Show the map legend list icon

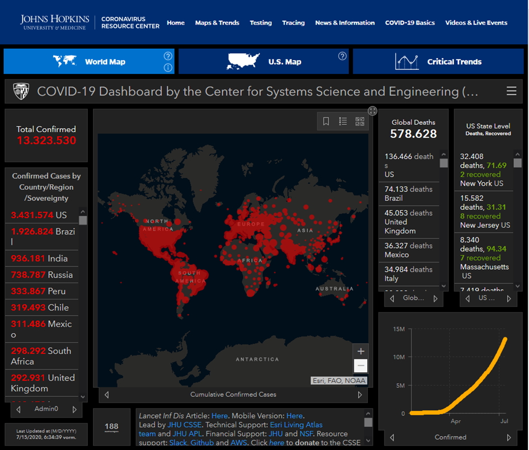343,121
